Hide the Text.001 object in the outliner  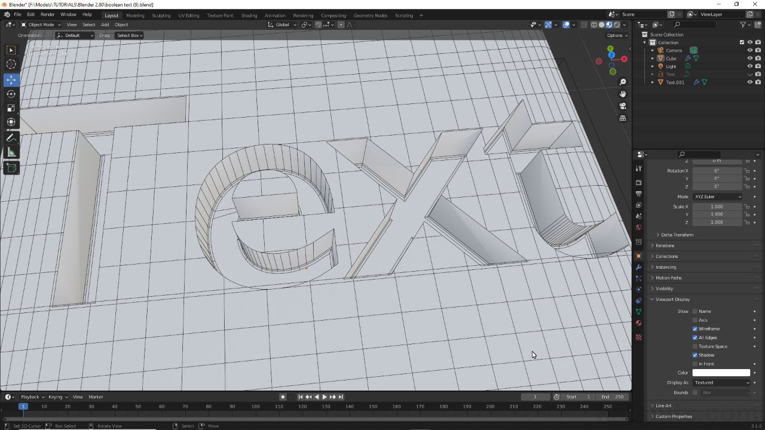[749, 82]
